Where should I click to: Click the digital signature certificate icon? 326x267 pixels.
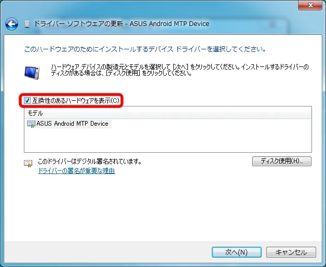28,163
